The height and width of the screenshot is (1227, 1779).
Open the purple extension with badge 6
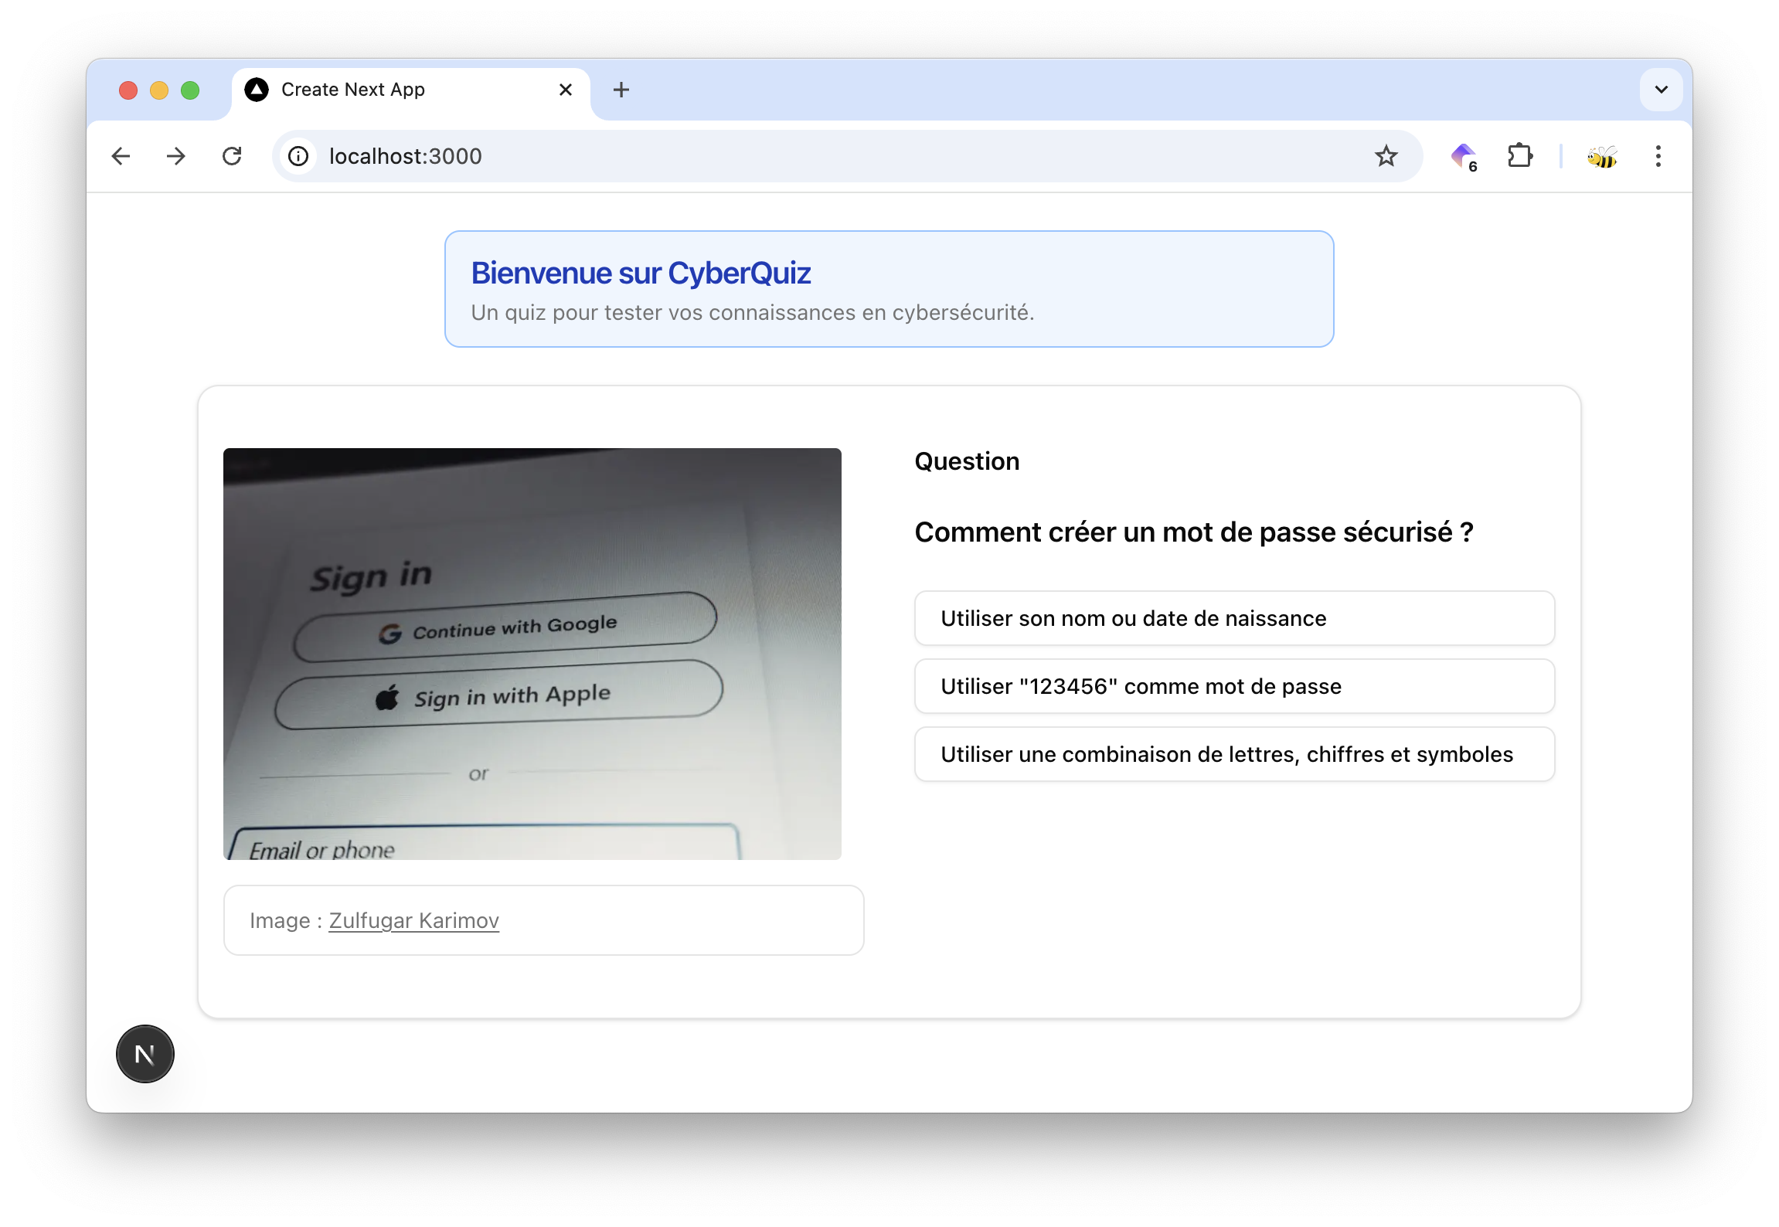[x=1463, y=157]
